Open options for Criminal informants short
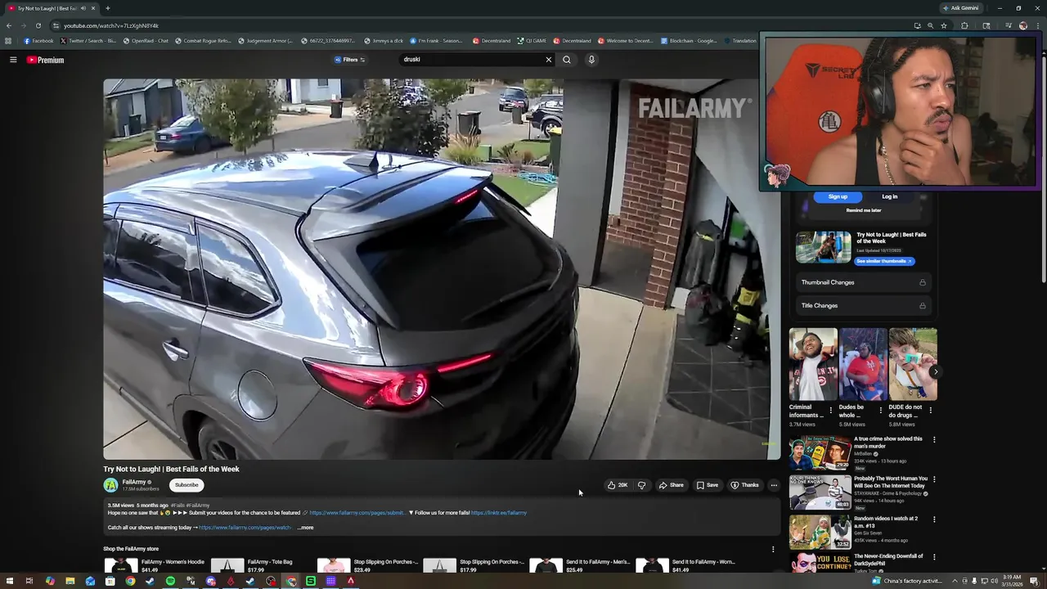This screenshot has height=589, width=1047. 831,410
